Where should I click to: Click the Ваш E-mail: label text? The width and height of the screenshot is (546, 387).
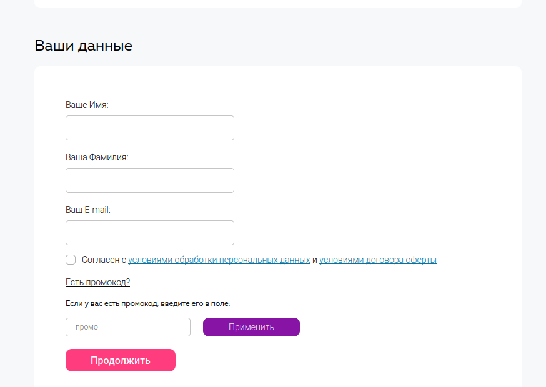tap(88, 210)
